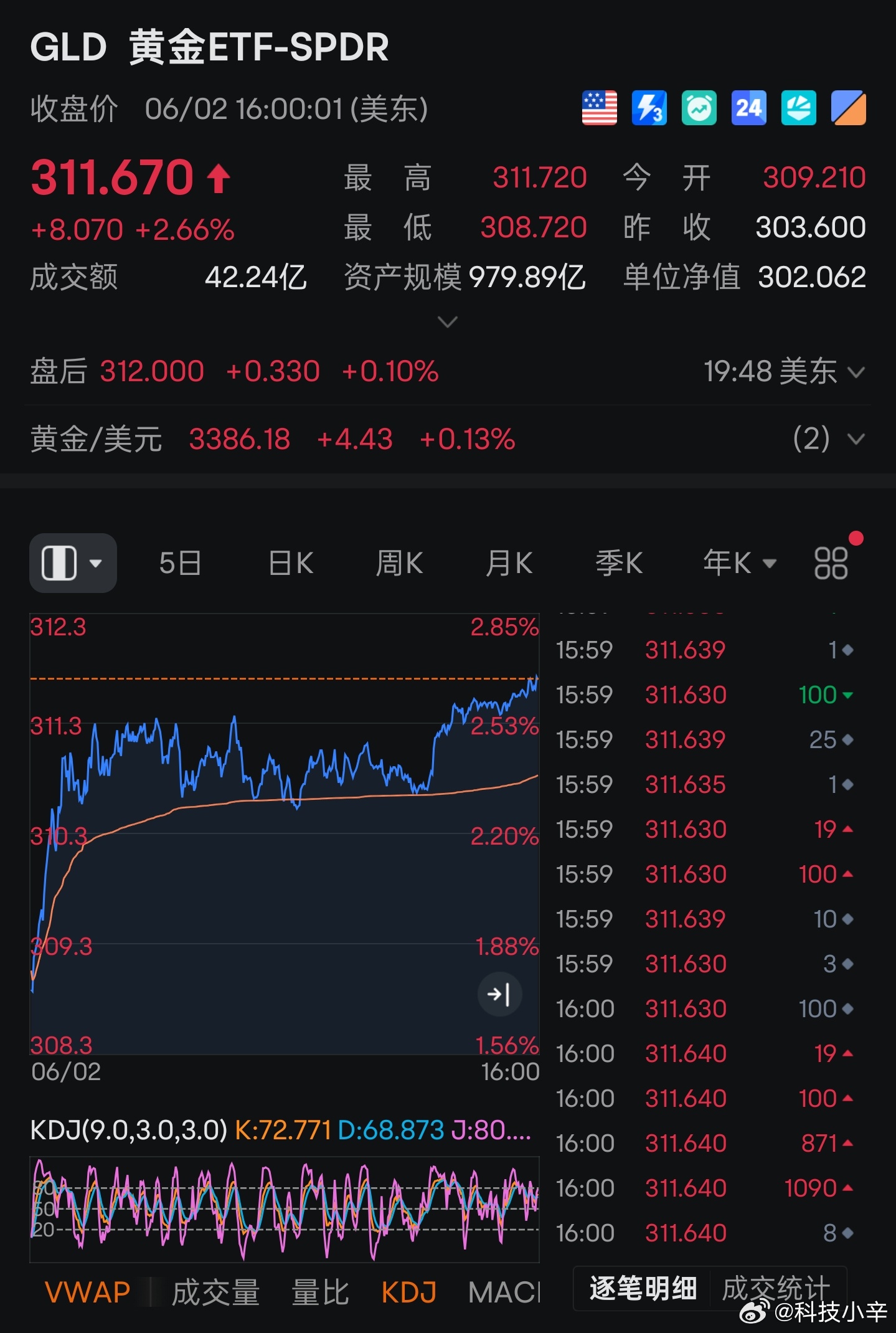Select the 15:59 trade row with volume 25
Viewport: 896px width, 1333px height.
pos(704,740)
